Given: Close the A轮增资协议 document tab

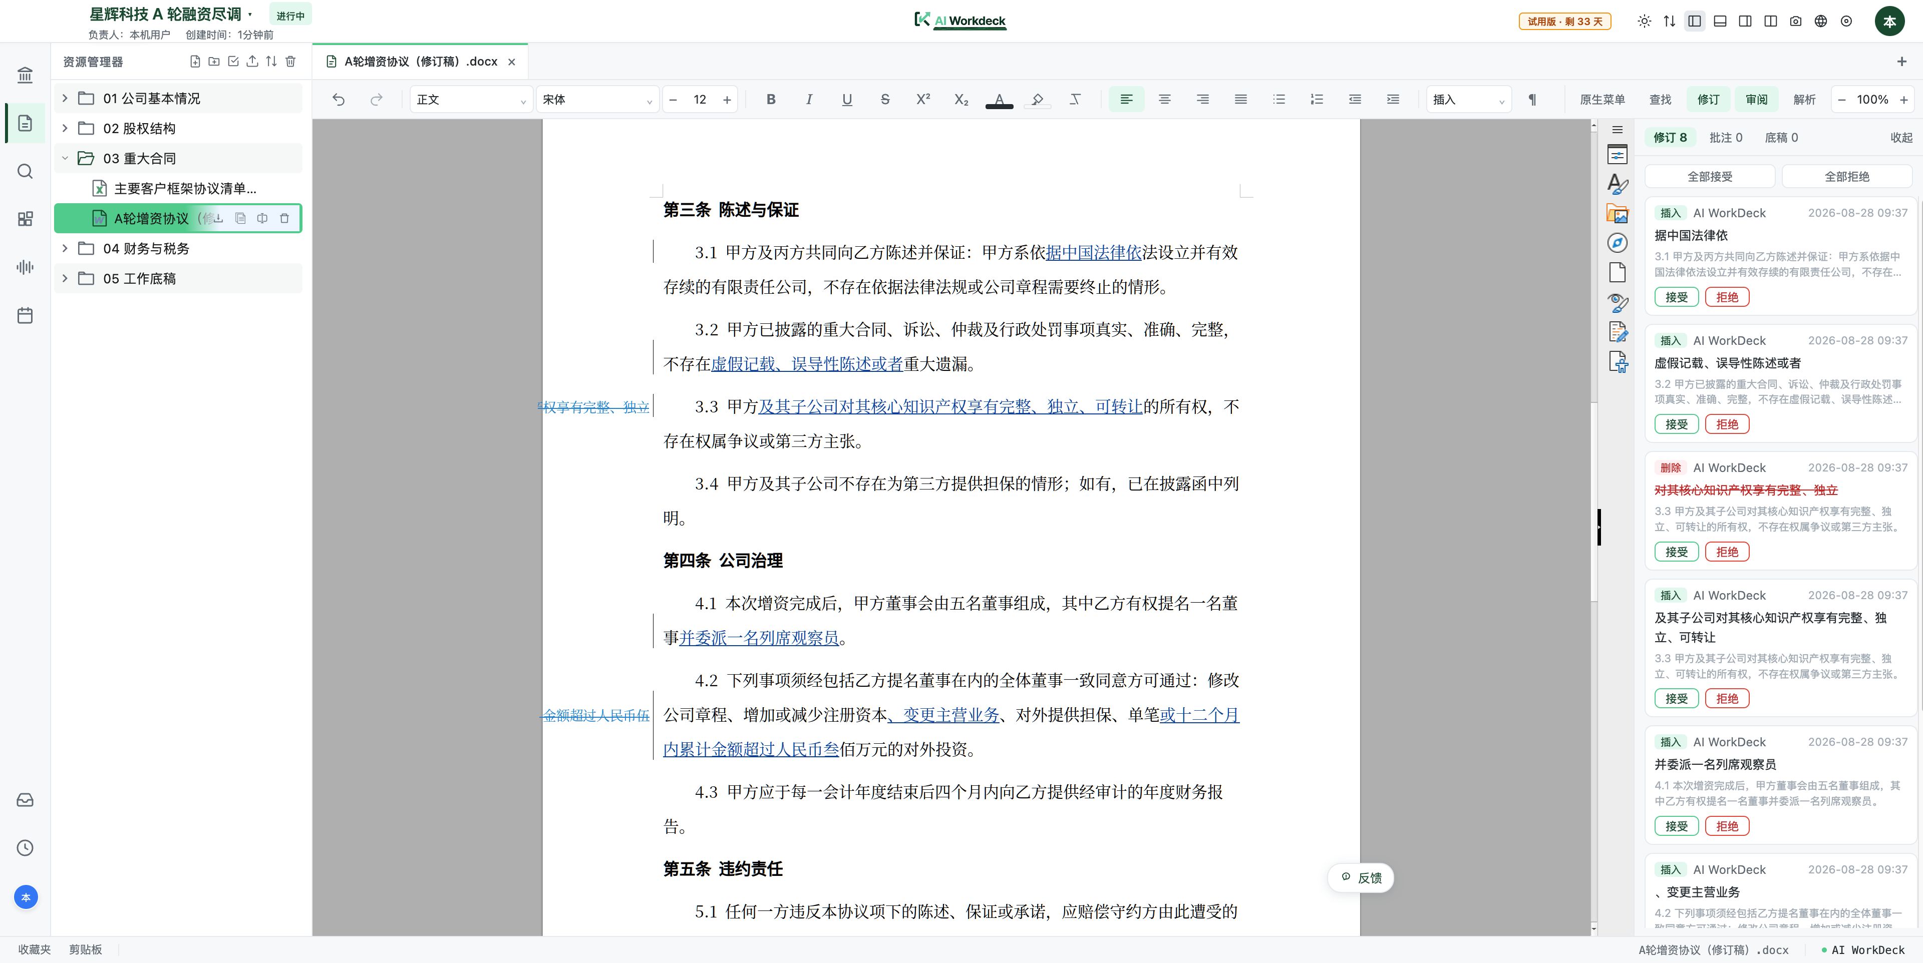Looking at the screenshot, I should [x=511, y=62].
